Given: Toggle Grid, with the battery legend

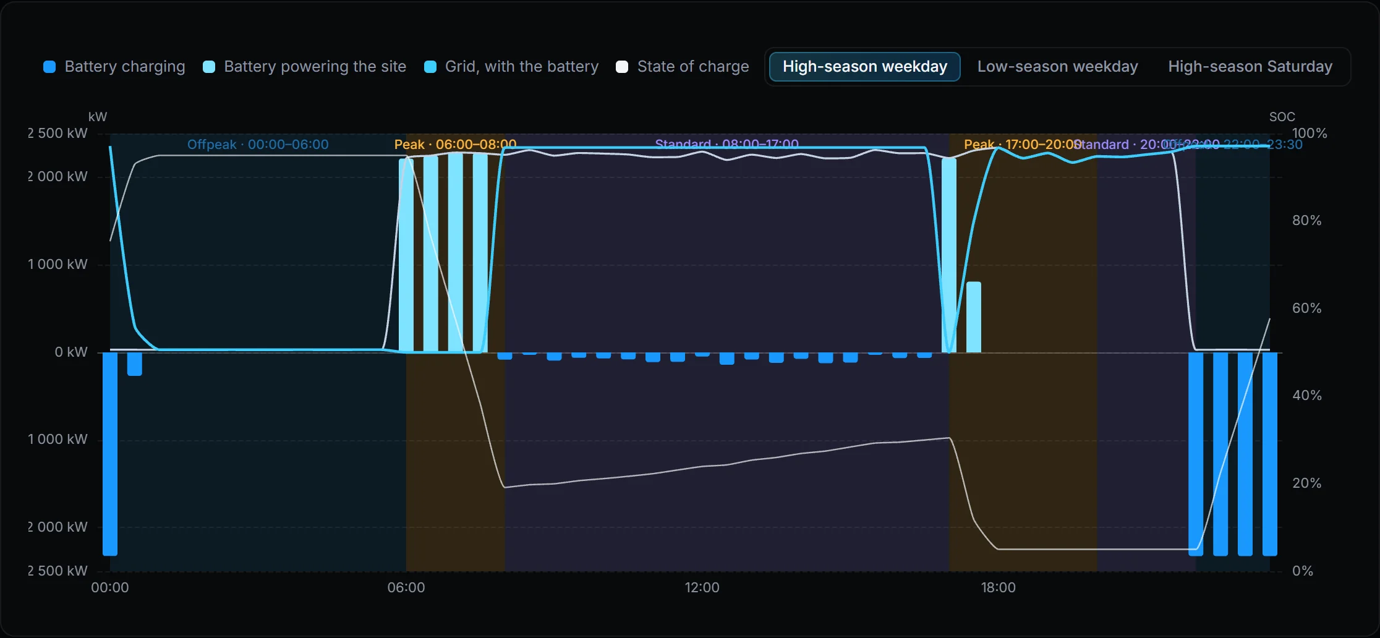Looking at the screenshot, I should click(x=511, y=67).
